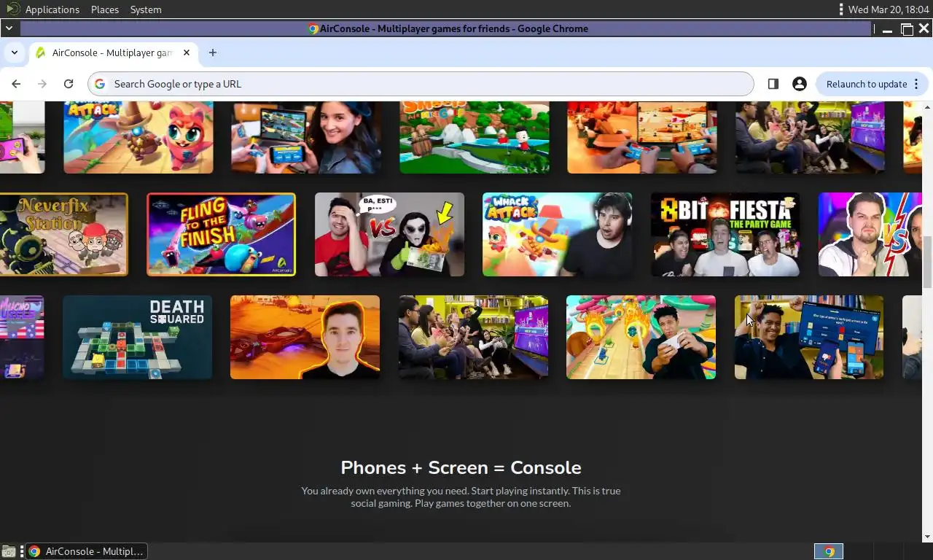933x560 pixels.
Task: Open the Chrome profile avatar icon
Action: [x=800, y=84]
